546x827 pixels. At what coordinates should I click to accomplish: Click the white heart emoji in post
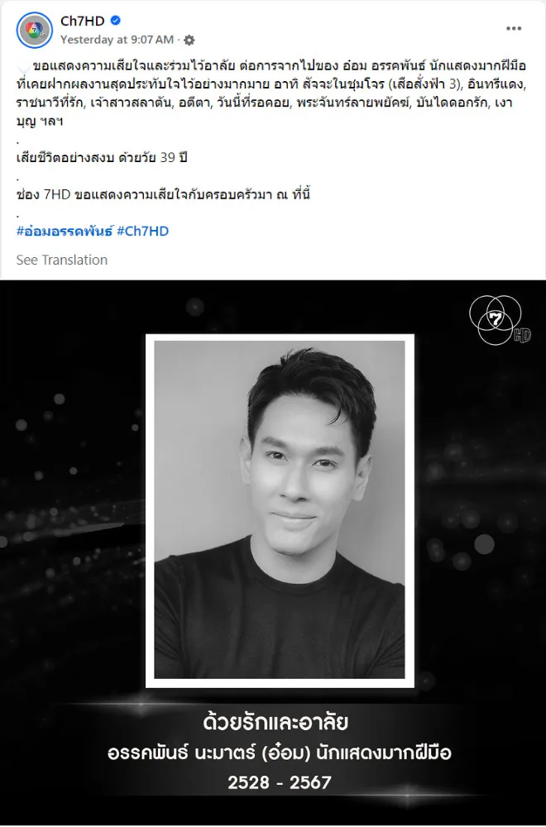tap(23, 67)
